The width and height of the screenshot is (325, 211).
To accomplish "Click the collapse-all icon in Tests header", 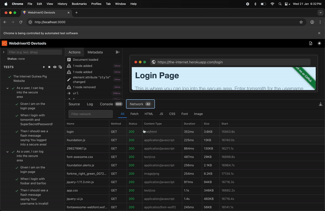I will tap(60, 67).
